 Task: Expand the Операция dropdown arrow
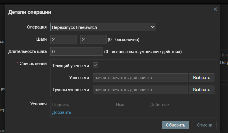pyautogui.click(x=153, y=27)
